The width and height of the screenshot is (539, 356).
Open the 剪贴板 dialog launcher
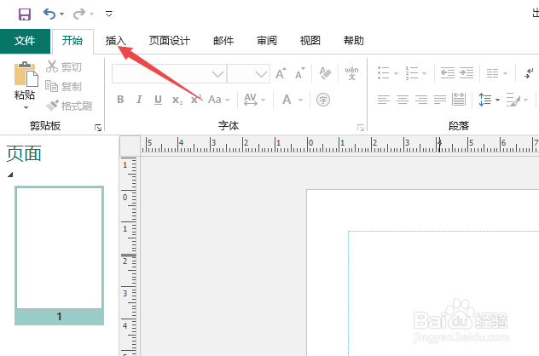tap(98, 128)
